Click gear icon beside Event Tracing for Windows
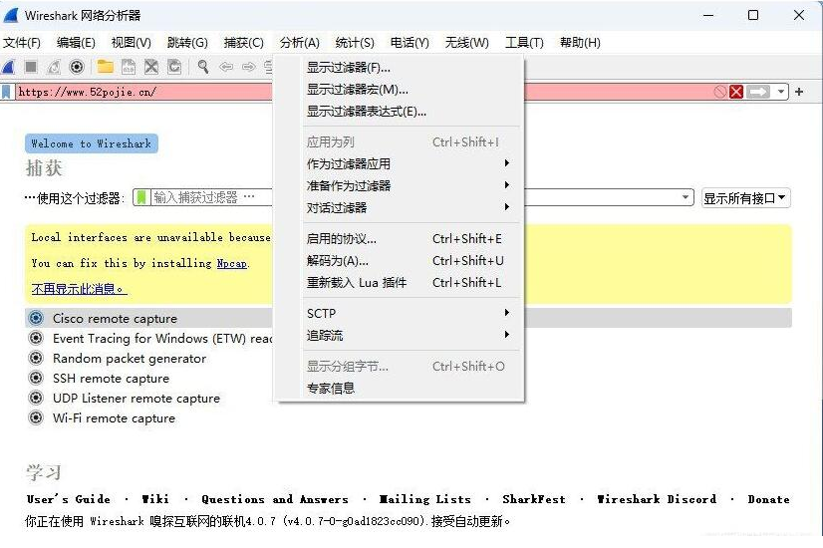Screen dimensions: 823x548 [36, 338]
